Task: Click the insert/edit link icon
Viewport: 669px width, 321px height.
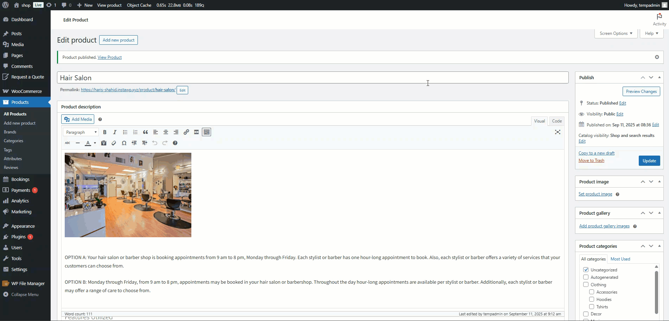Action: [186, 132]
